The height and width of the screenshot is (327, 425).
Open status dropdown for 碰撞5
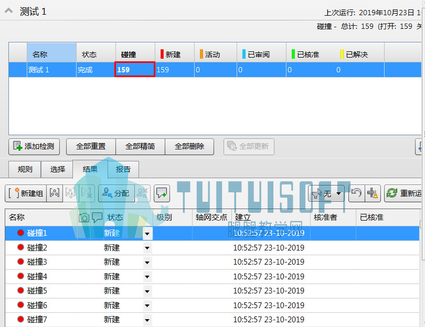147,291
